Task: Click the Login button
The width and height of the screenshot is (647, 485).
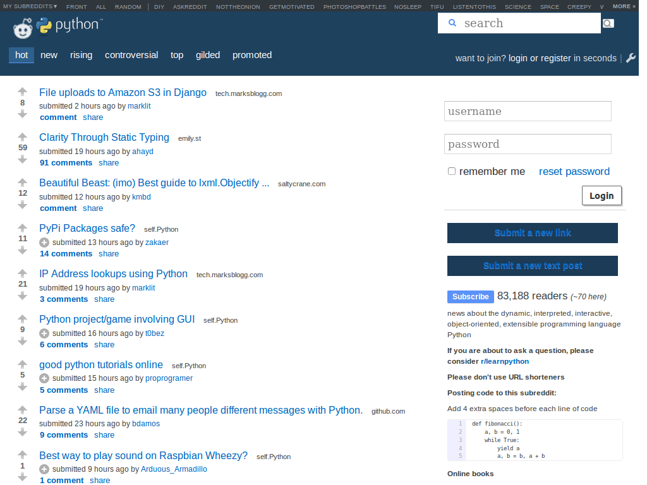Action: [x=602, y=196]
